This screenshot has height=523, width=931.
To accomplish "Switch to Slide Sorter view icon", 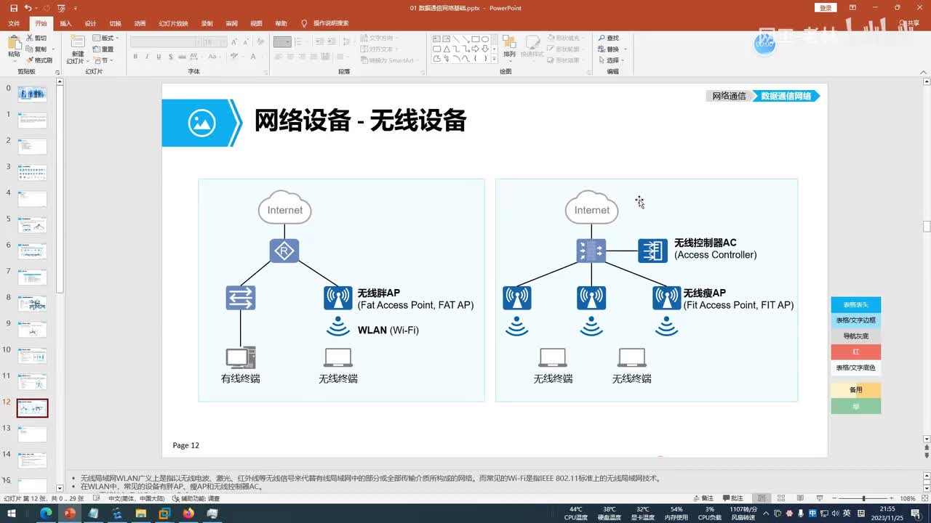I will click(x=781, y=498).
